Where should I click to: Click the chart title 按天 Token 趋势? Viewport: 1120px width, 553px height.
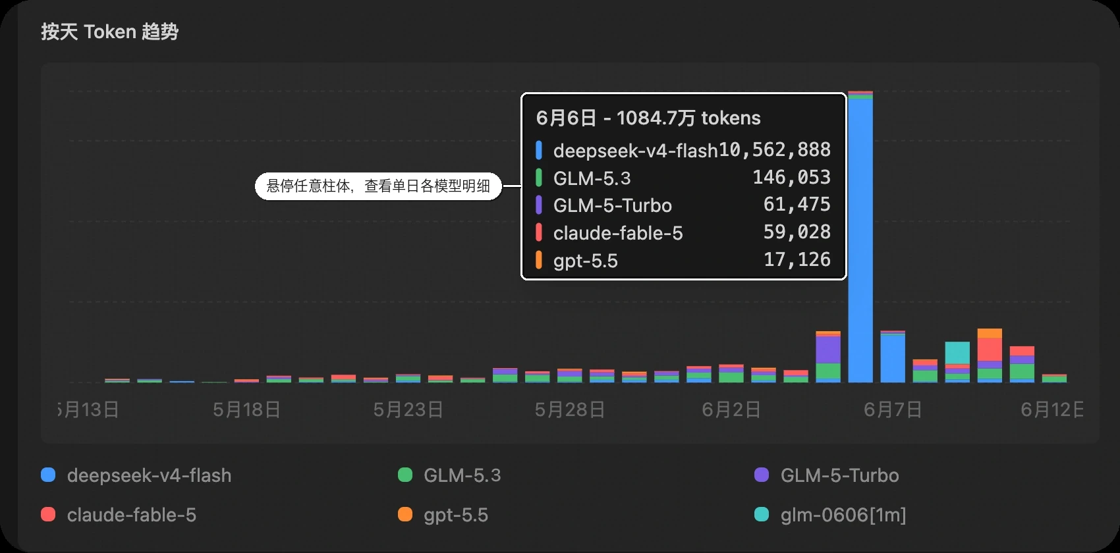point(109,32)
